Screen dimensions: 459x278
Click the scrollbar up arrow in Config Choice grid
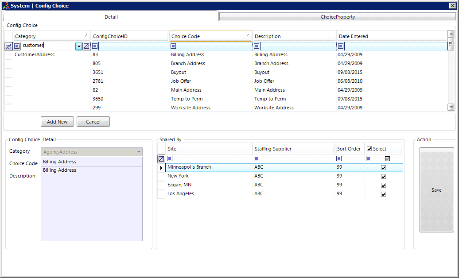[x=451, y=34]
